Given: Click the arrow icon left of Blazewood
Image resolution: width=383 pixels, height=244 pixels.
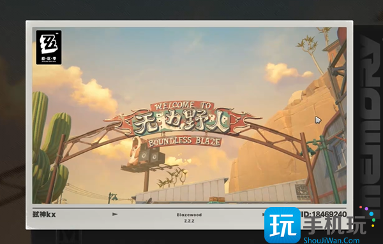Looking at the screenshot, I should [x=115, y=214].
